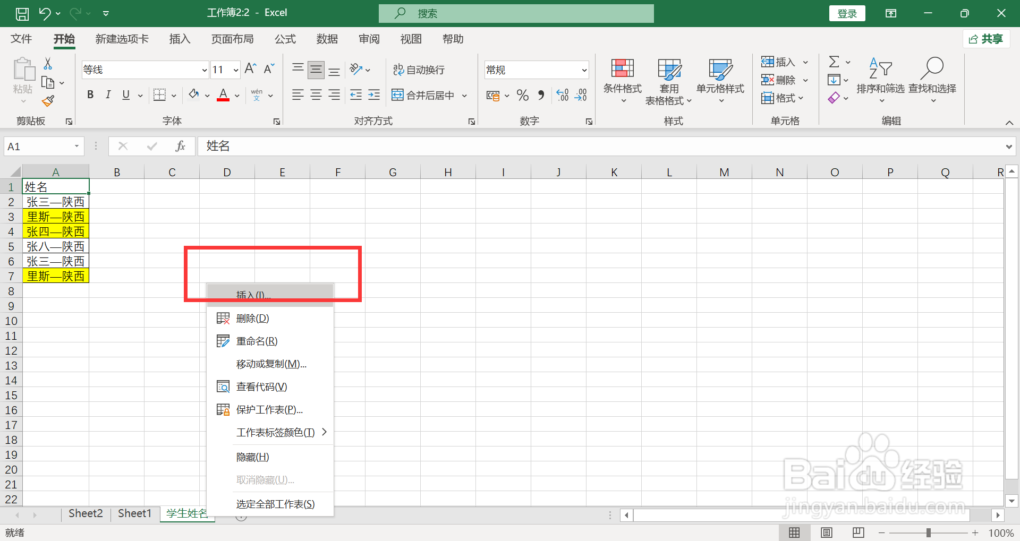Click the fill color bucket icon
This screenshot has height=541, width=1020.
tap(194, 95)
